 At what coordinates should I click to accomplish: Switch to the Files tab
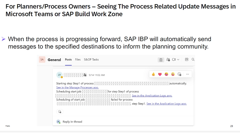click(78, 60)
